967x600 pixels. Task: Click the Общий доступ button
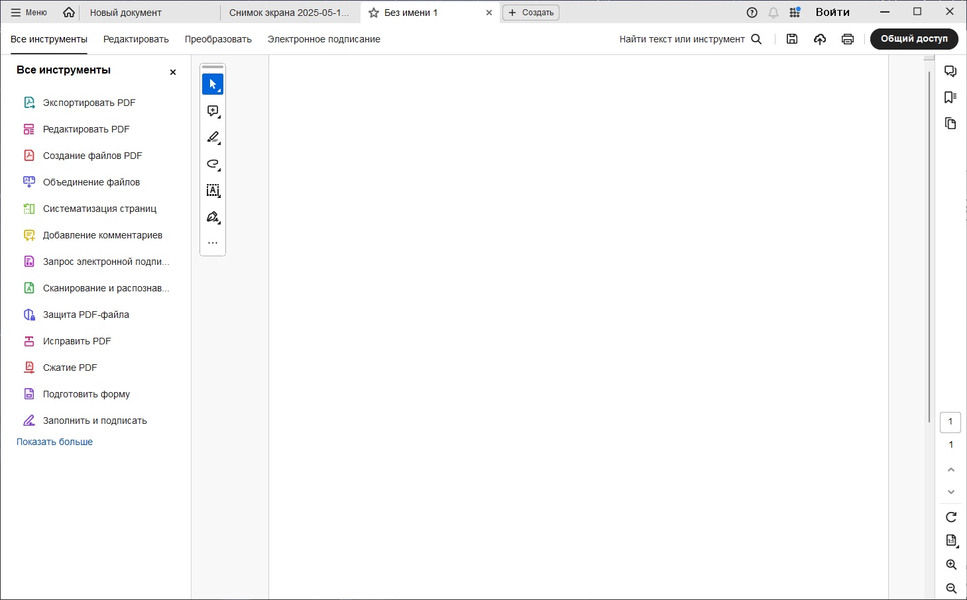[x=914, y=39]
